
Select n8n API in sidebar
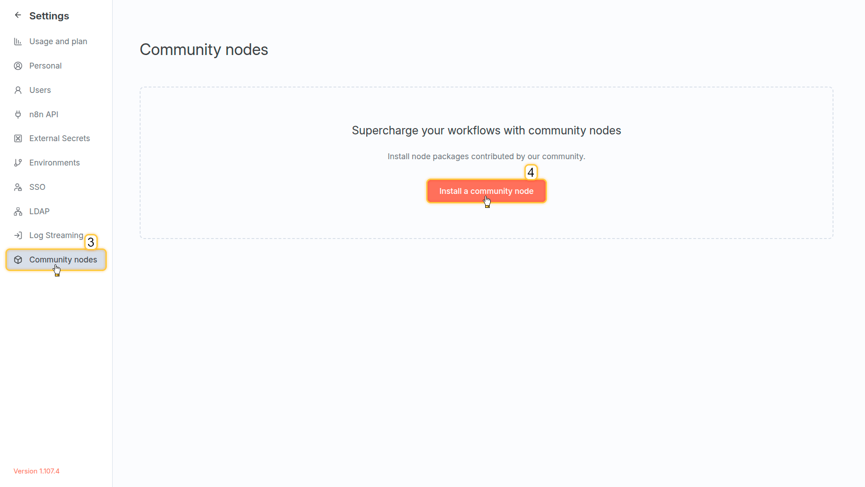[44, 115]
